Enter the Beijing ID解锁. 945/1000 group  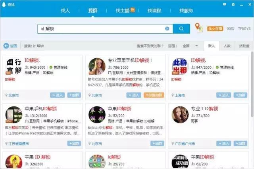[57, 95]
